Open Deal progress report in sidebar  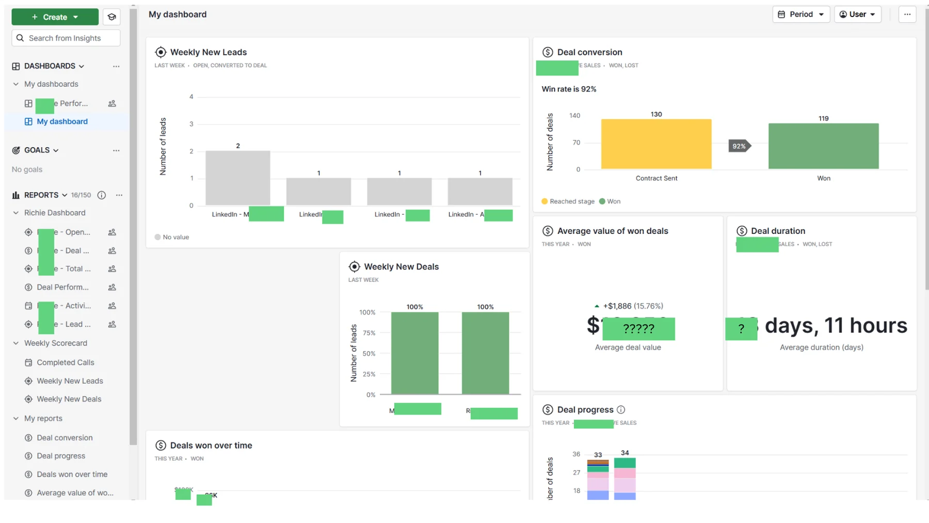pyautogui.click(x=61, y=456)
